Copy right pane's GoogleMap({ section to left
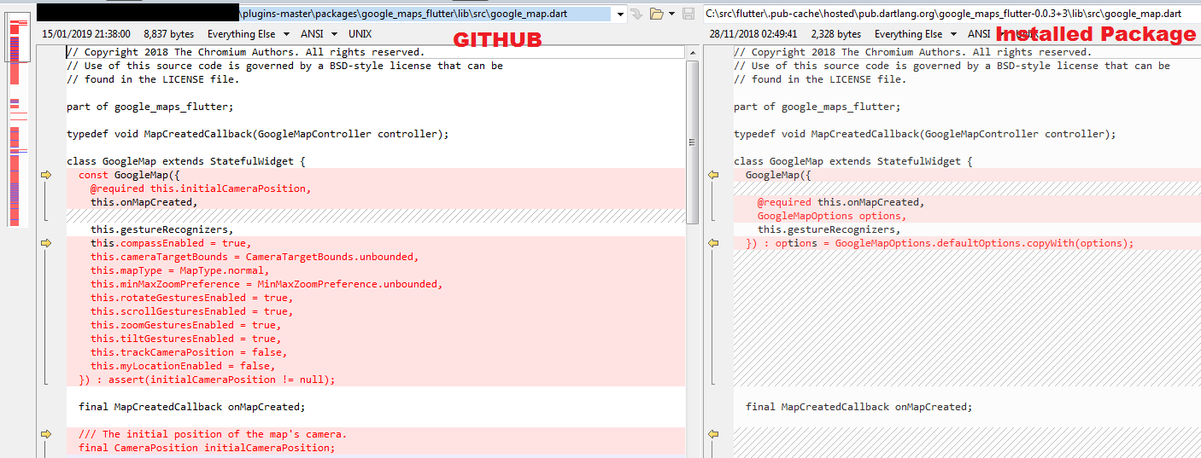 (x=713, y=175)
